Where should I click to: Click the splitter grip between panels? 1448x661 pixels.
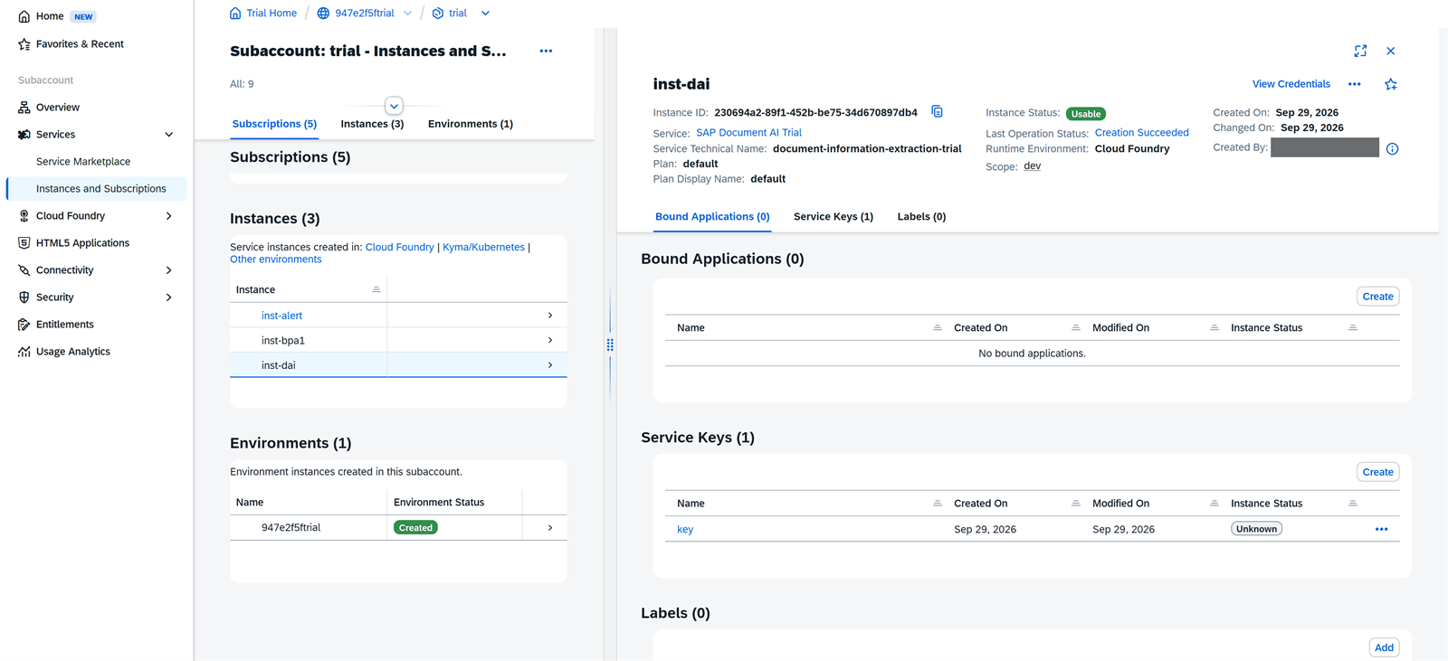tap(610, 345)
